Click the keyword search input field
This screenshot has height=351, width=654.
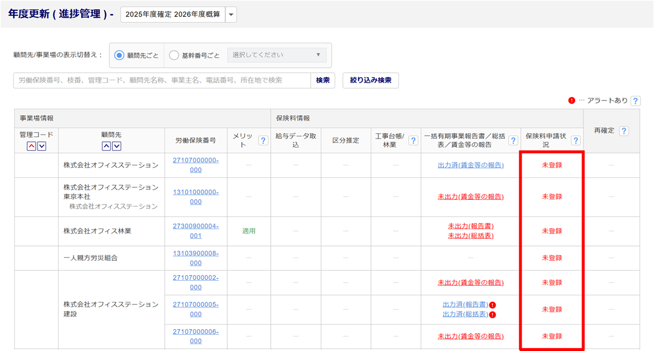point(162,81)
